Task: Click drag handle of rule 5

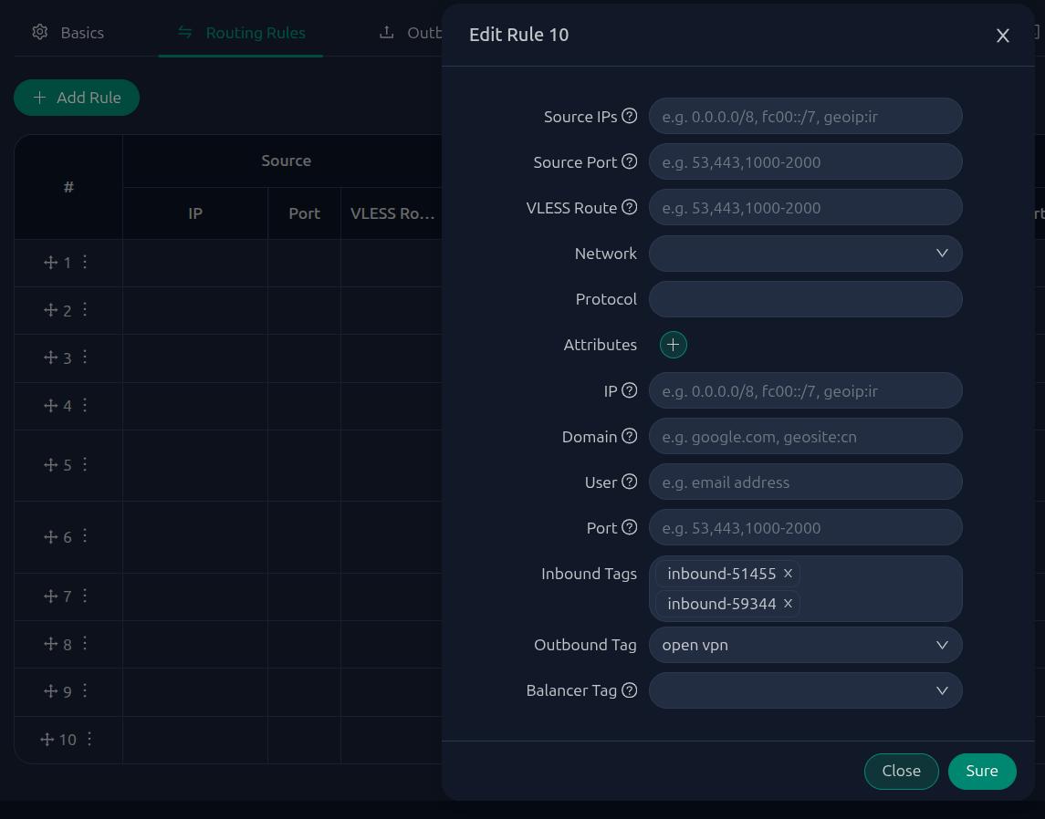Action: 50,465
